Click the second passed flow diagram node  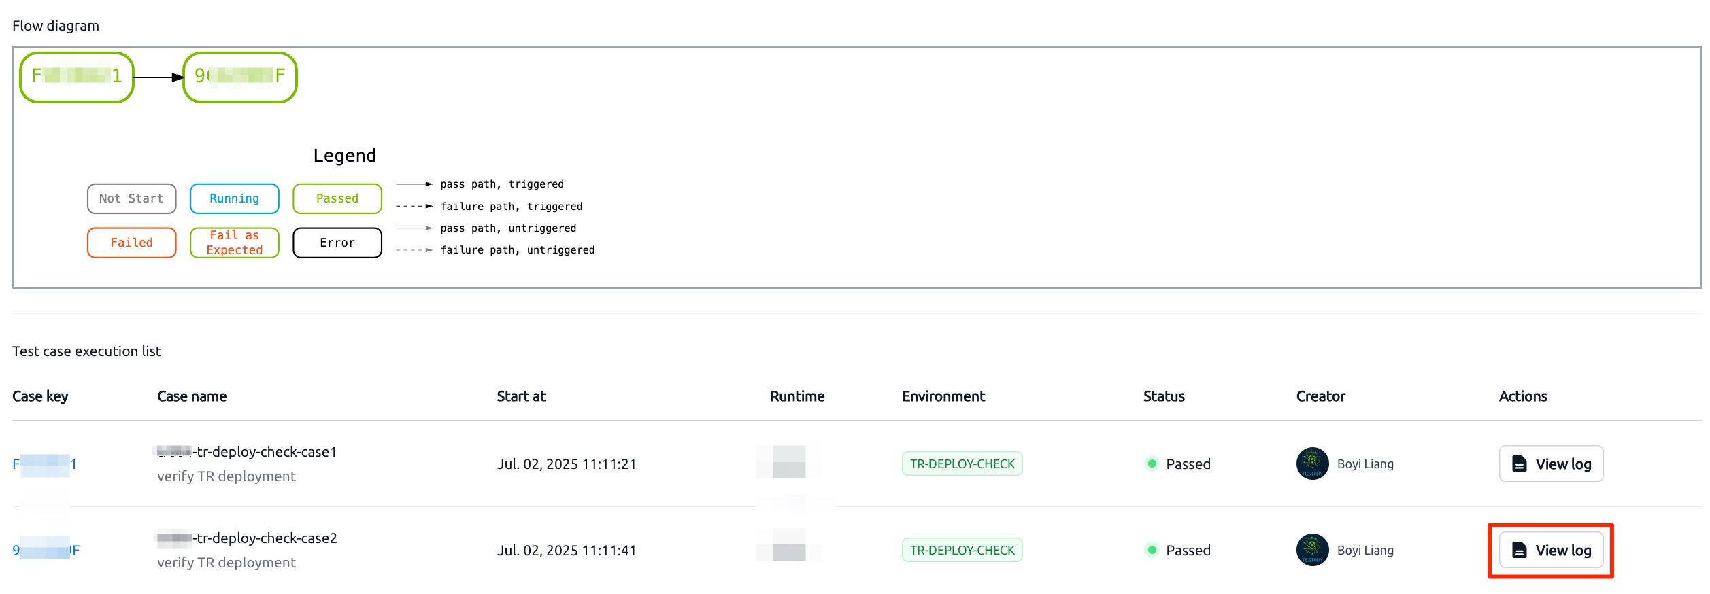[x=240, y=77]
